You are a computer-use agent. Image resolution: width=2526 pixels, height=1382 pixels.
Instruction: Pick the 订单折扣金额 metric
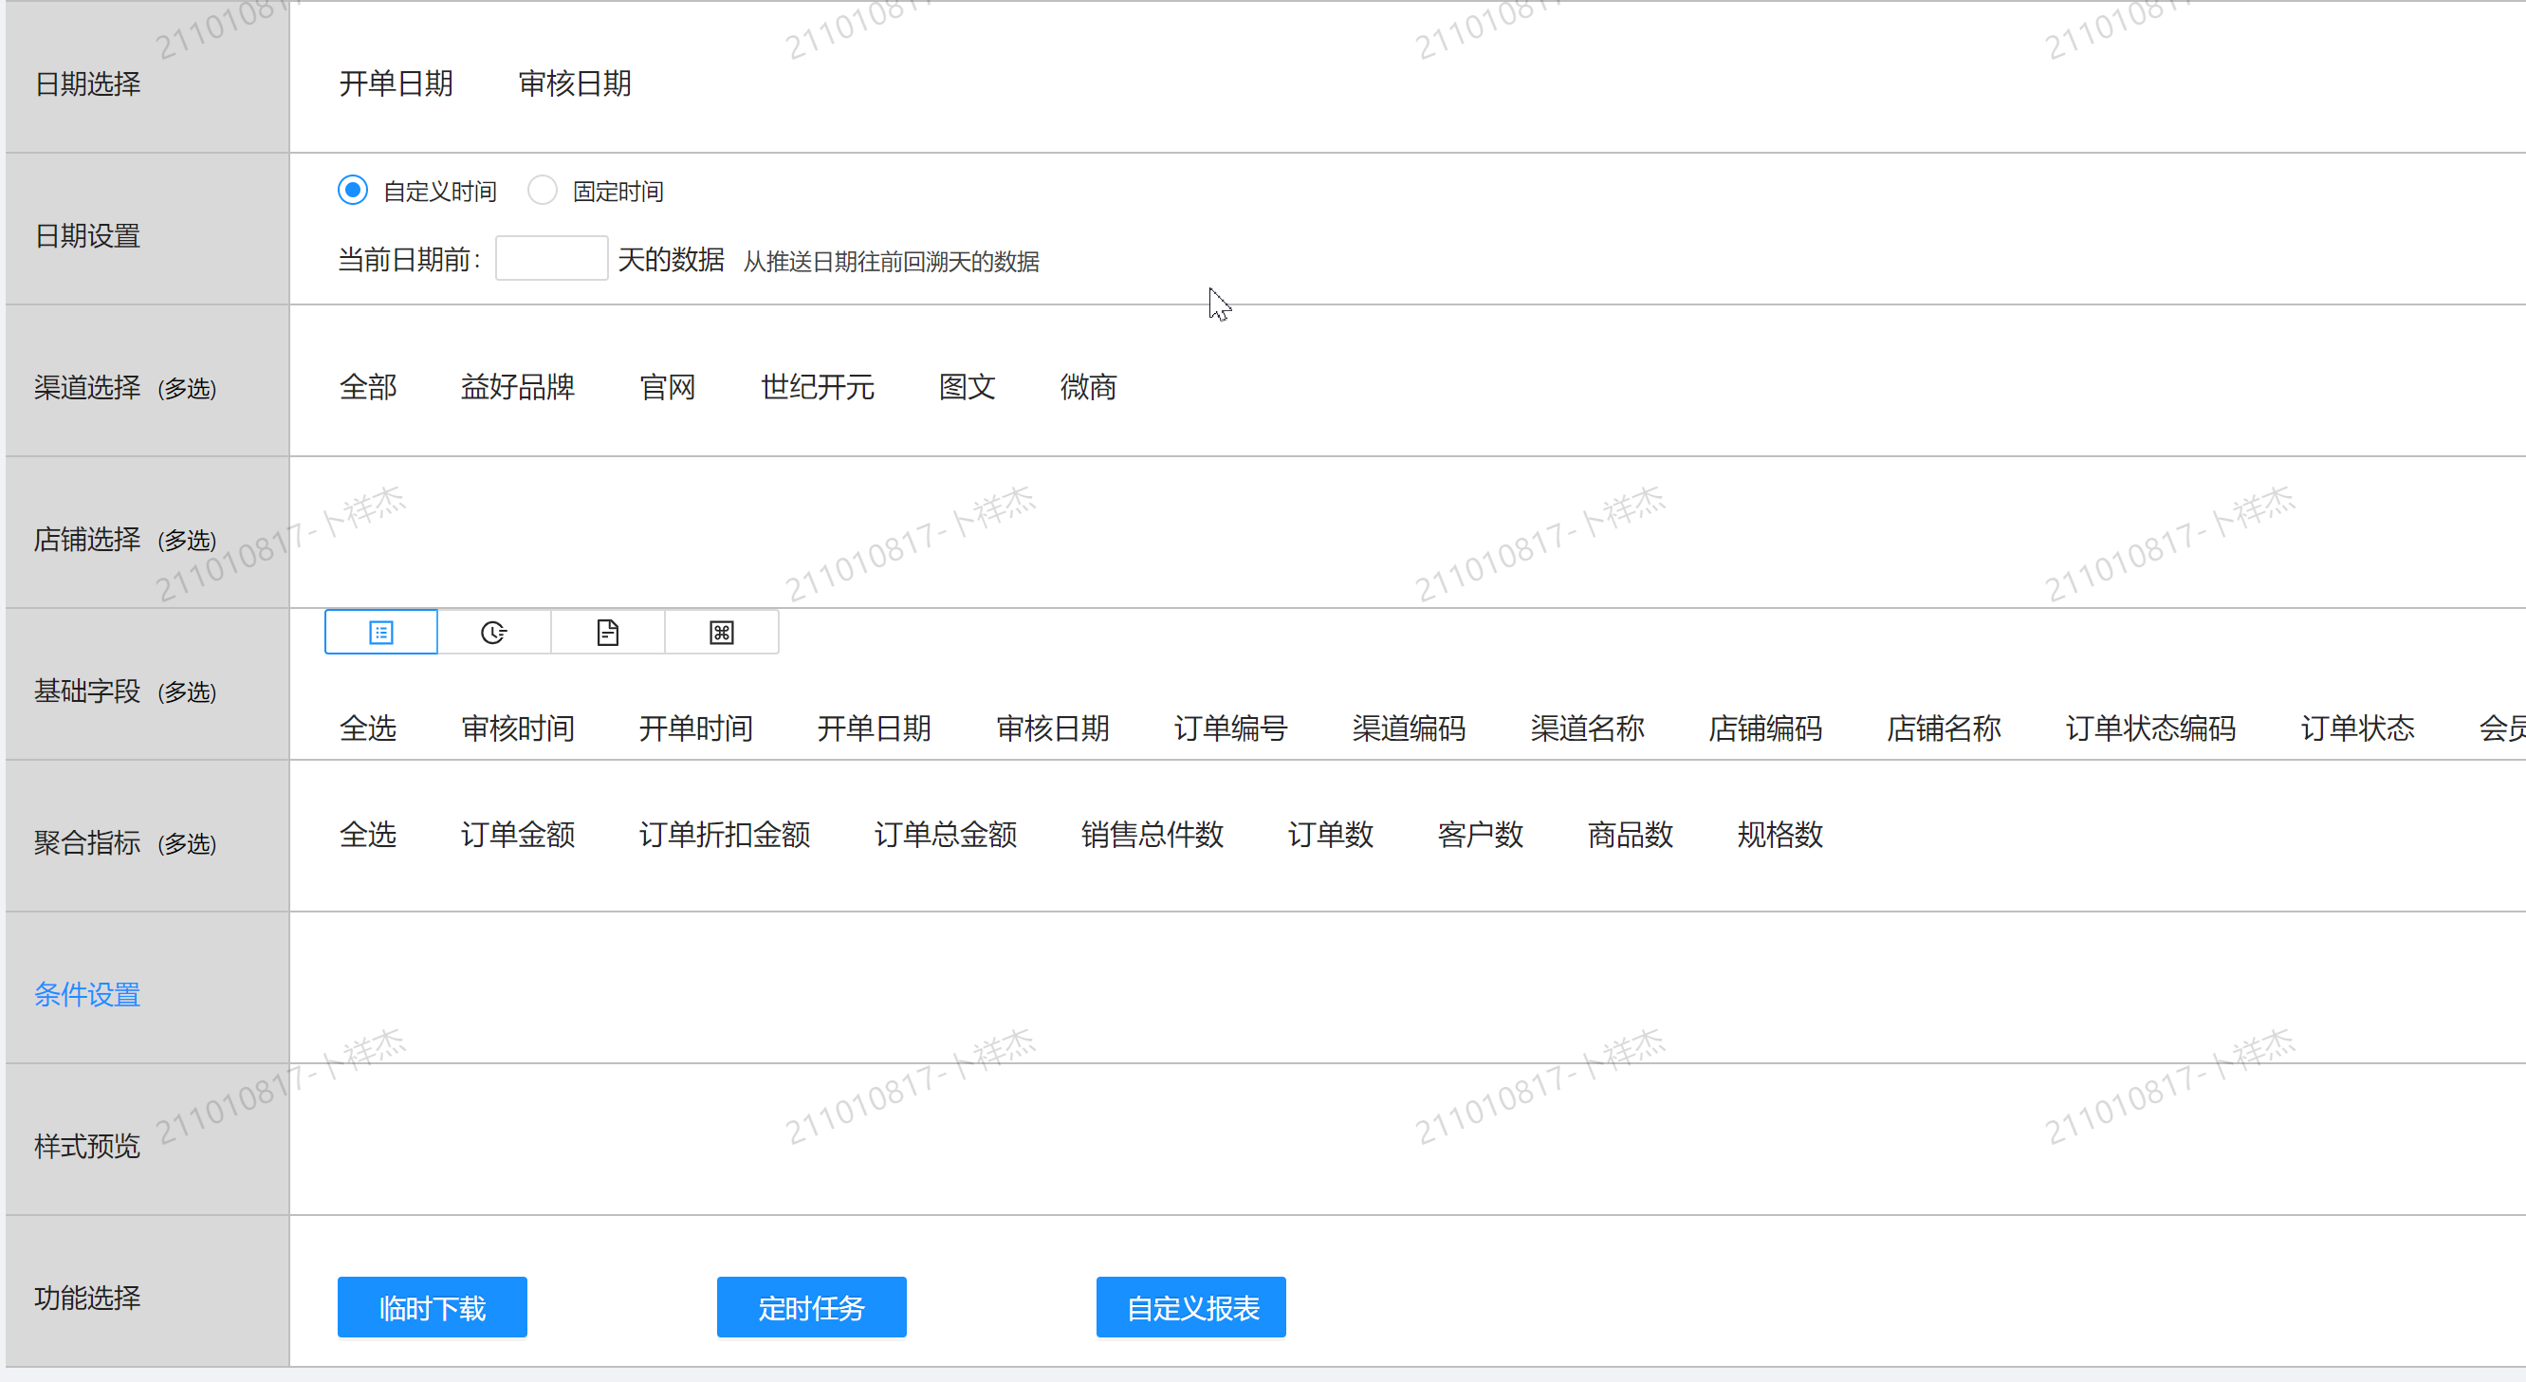[725, 836]
